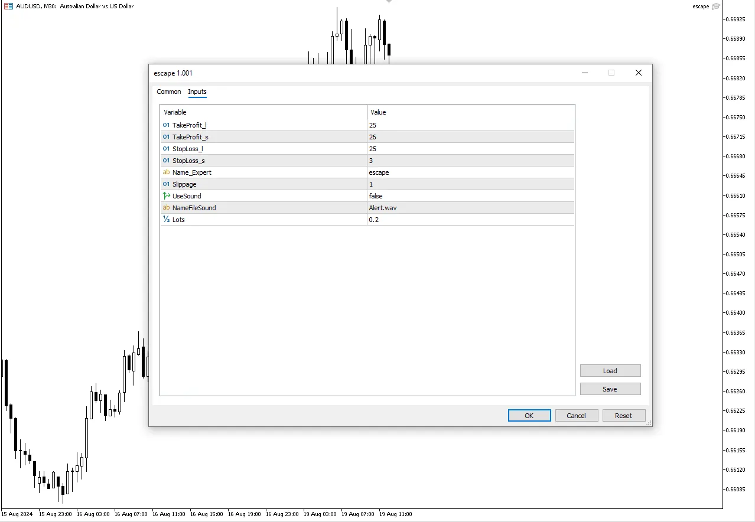The width and height of the screenshot is (755, 522).
Task: Reset the expert inputs to defaults
Action: (624, 415)
